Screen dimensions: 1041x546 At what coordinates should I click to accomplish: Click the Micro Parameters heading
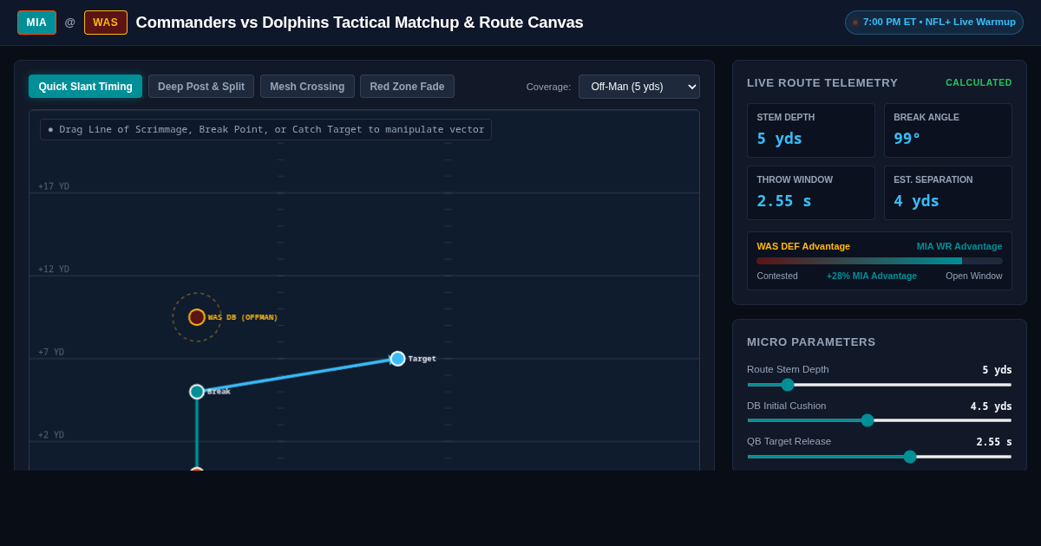[x=811, y=342]
